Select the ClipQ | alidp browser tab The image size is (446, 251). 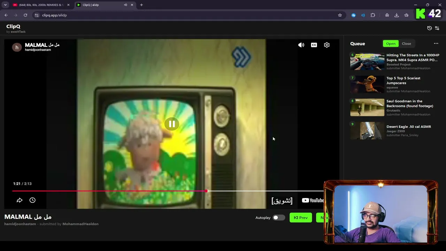click(104, 5)
